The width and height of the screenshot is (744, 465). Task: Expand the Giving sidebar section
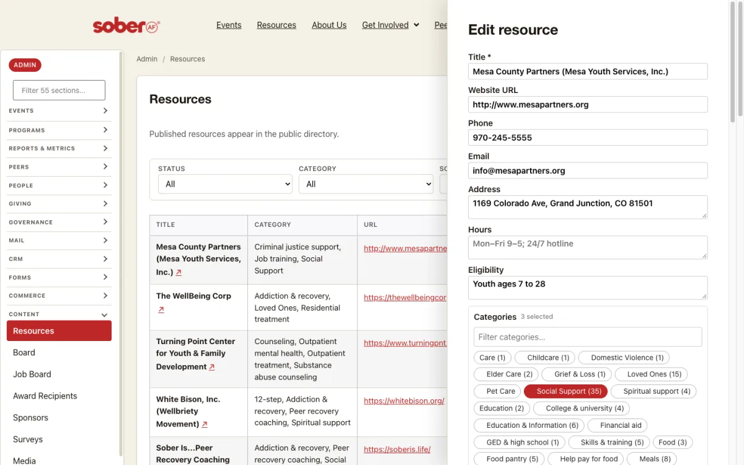click(x=59, y=204)
